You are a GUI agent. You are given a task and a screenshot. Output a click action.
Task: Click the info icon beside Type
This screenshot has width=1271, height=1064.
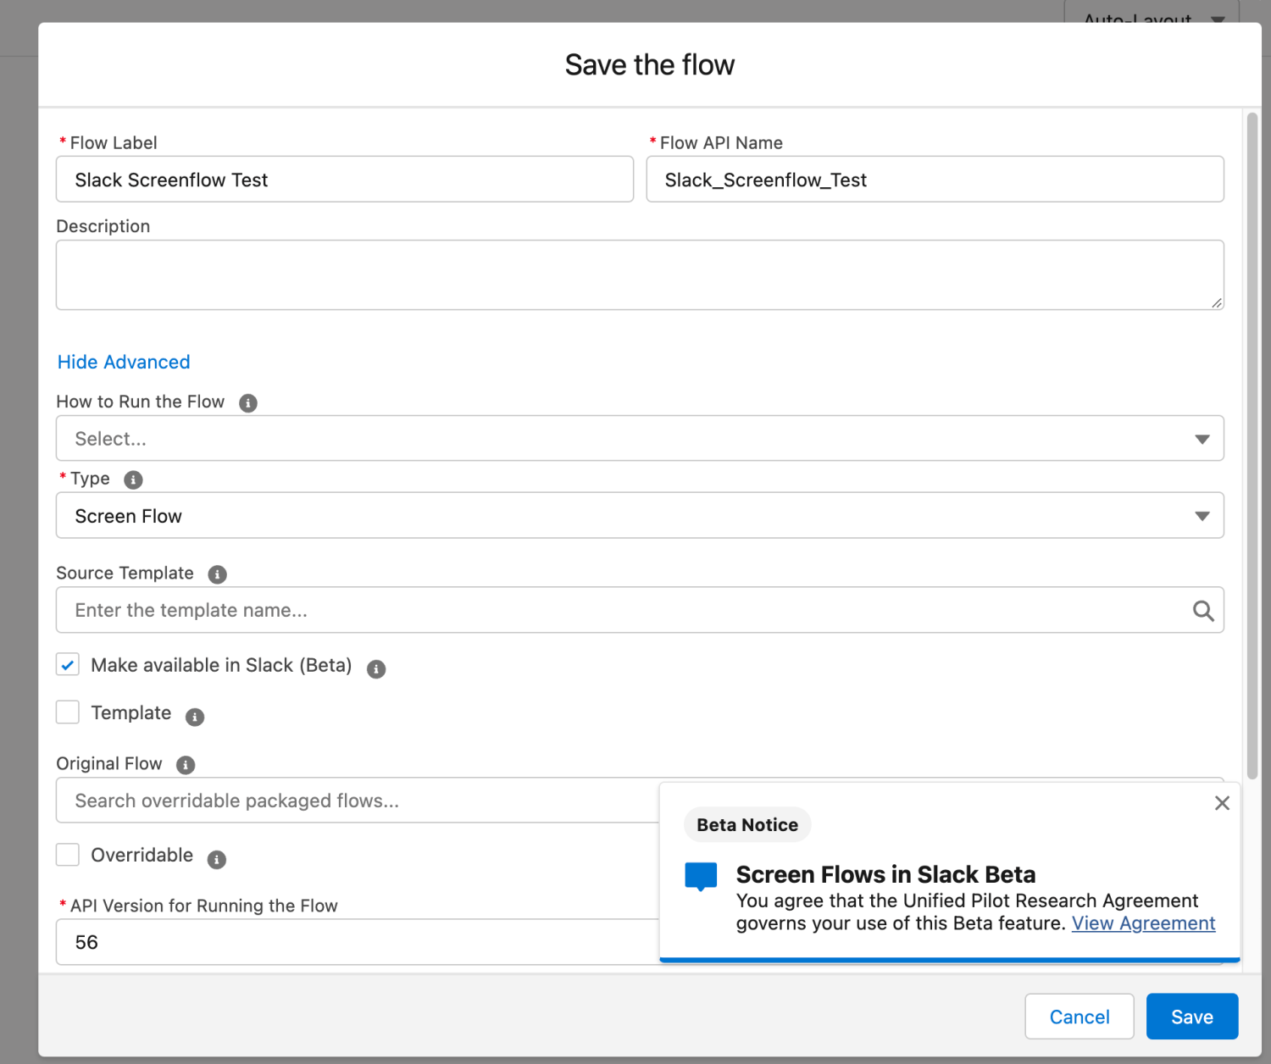point(132,480)
